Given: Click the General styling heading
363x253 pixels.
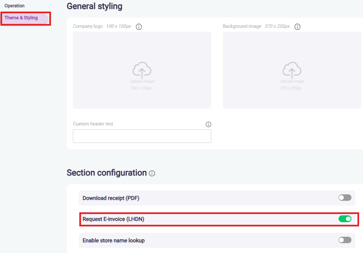Looking at the screenshot, I should (94, 6).
